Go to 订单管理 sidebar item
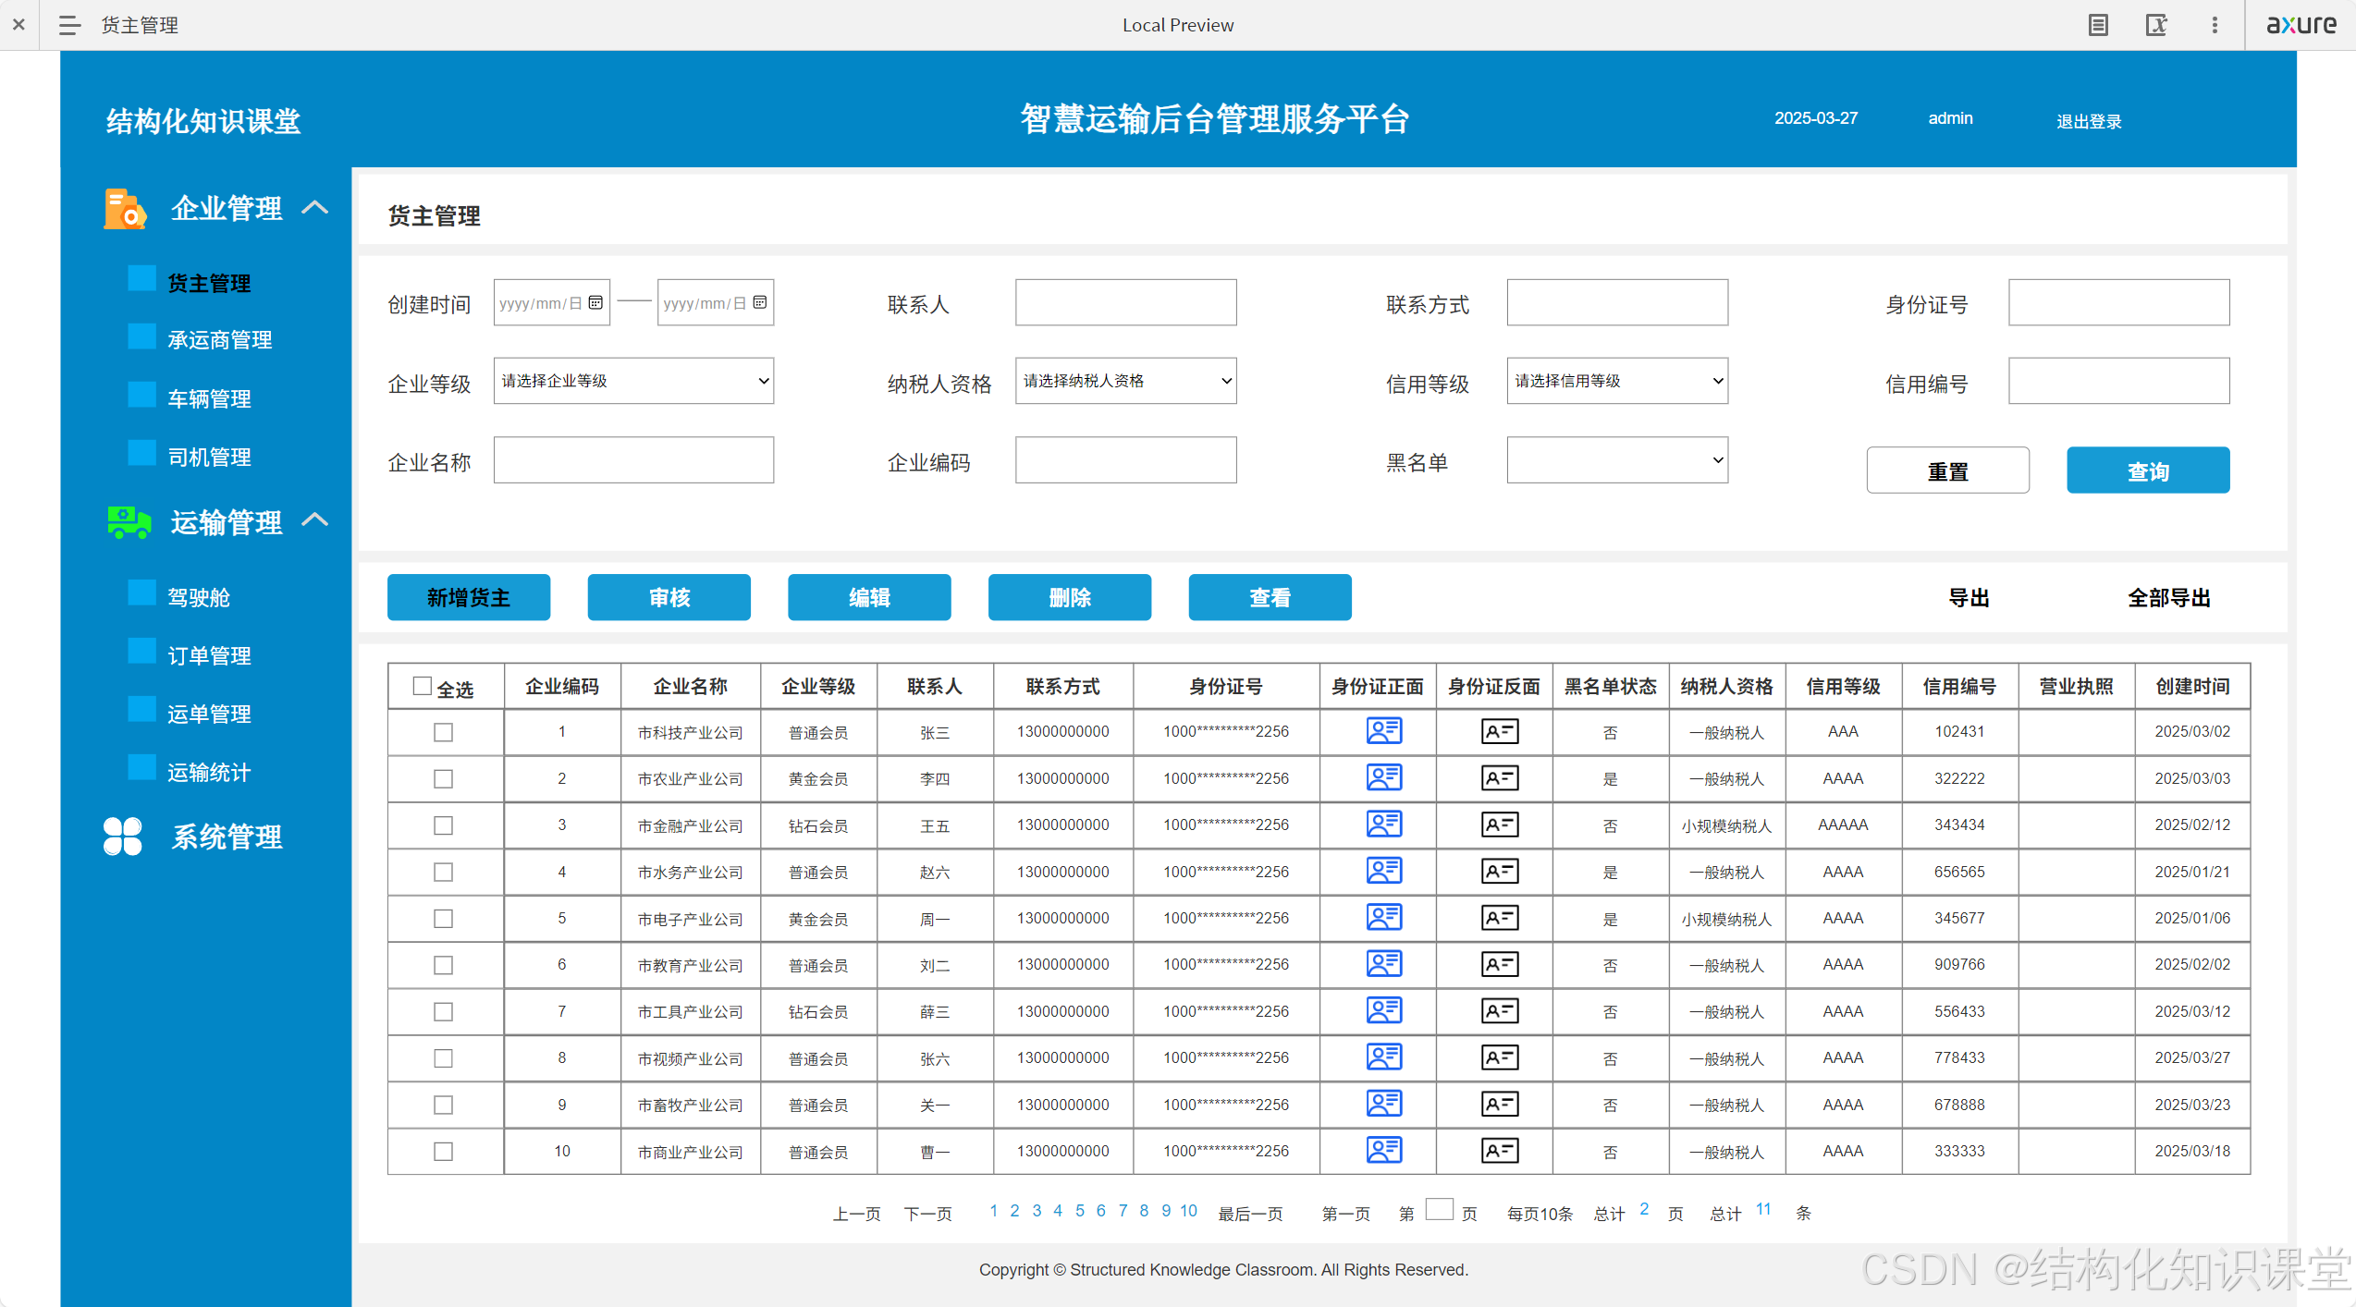 pyautogui.click(x=209, y=656)
